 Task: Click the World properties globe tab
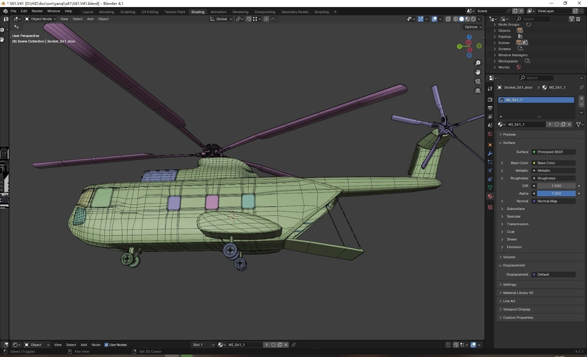pyautogui.click(x=490, y=134)
